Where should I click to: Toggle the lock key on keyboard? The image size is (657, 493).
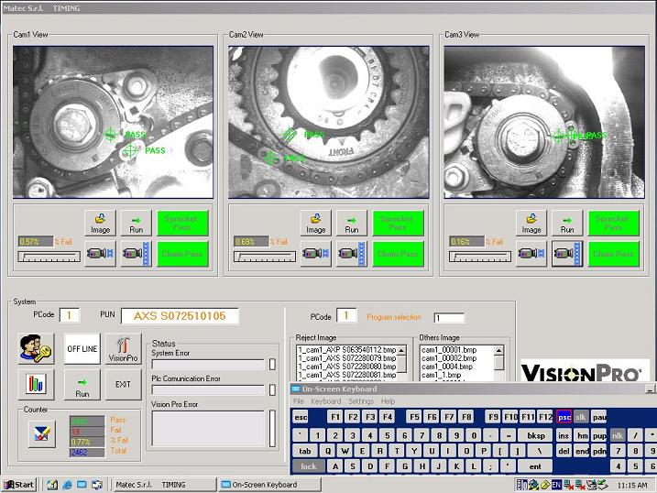pos(308,466)
